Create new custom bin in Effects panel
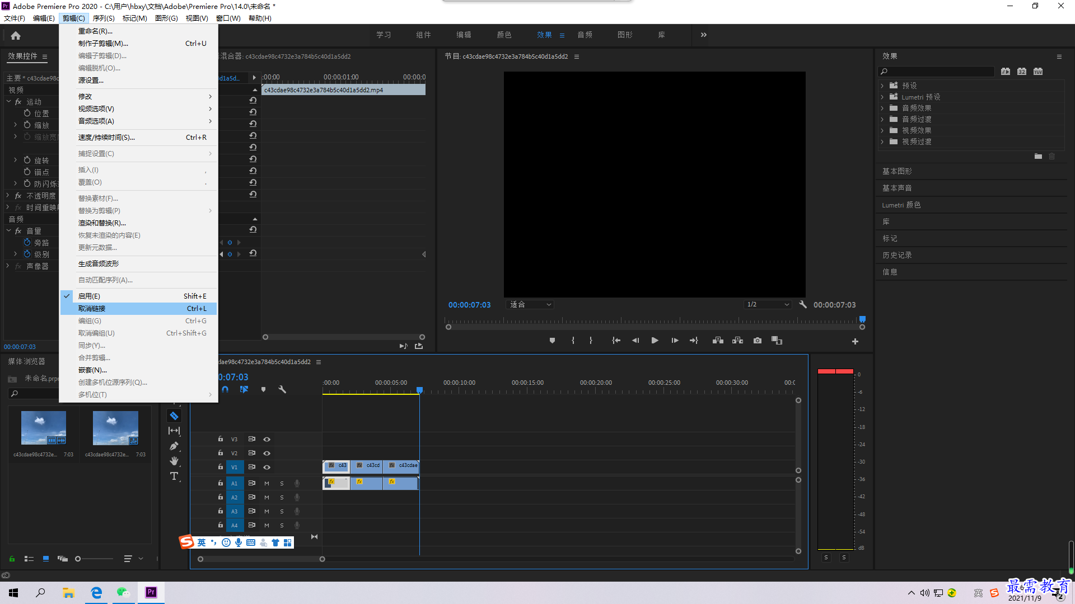 pyautogui.click(x=1038, y=157)
